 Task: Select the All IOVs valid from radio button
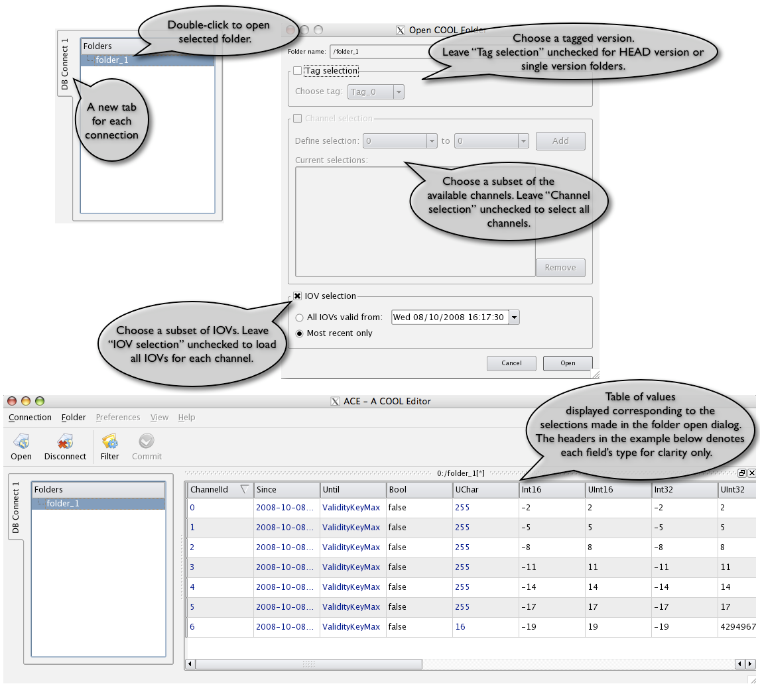coord(300,318)
